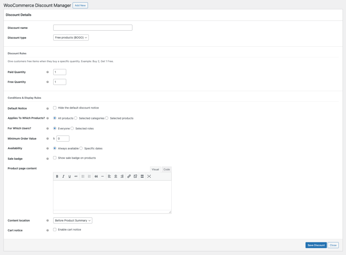The height and width of the screenshot is (255, 346).
Task: Switch editor to Code tab
Action: (x=167, y=170)
